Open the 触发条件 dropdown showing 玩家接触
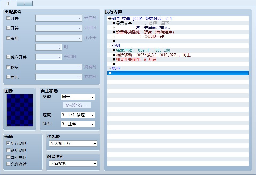Image resolution: width=256 pixels, height=175 pixels. click(73, 164)
